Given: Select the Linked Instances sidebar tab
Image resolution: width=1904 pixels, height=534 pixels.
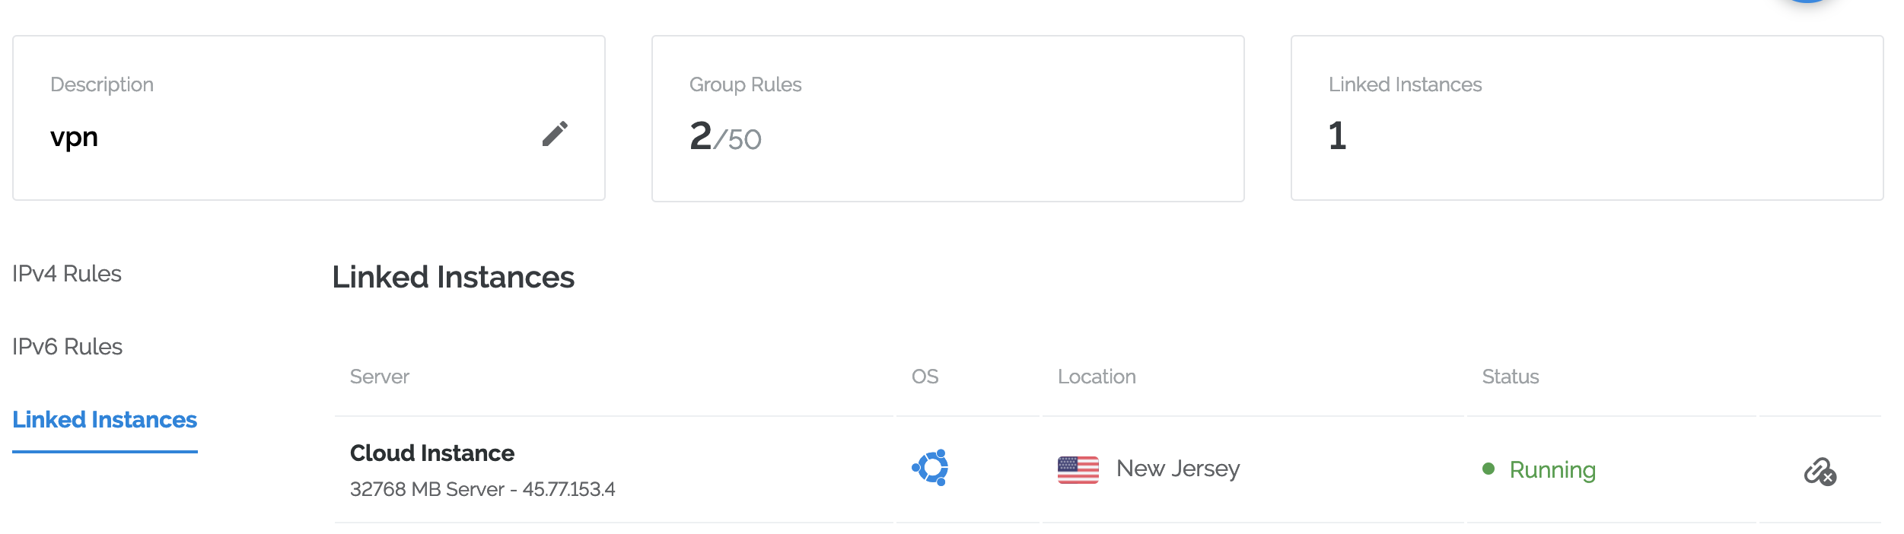Looking at the screenshot, I should tap(105, 420).
